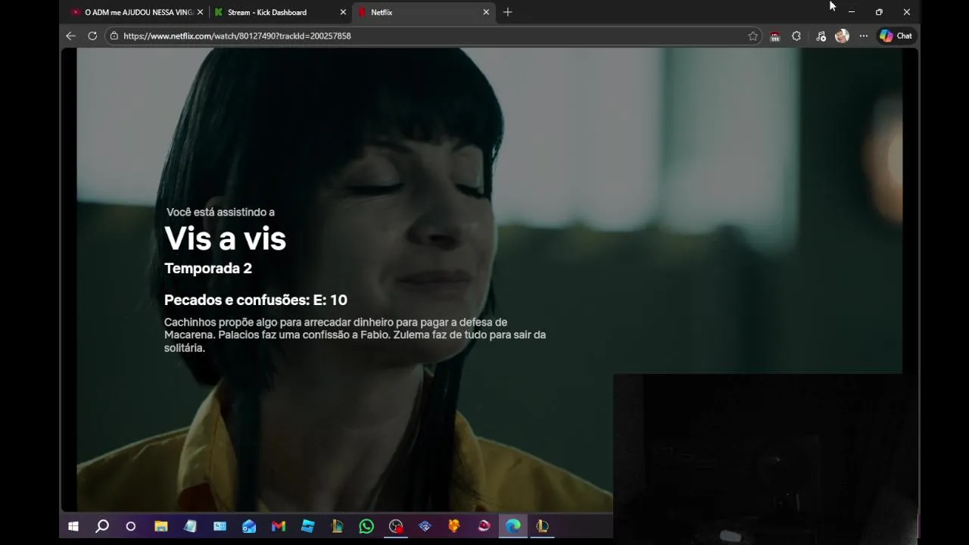Close the Netflix tab

[486, 12]
